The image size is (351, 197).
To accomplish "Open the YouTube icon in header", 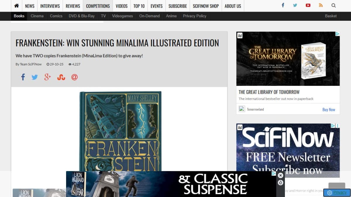I will coord(308,5).
